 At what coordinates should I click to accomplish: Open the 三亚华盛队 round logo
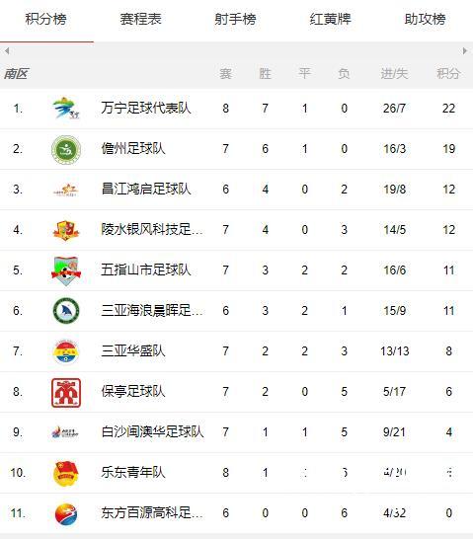66,351
